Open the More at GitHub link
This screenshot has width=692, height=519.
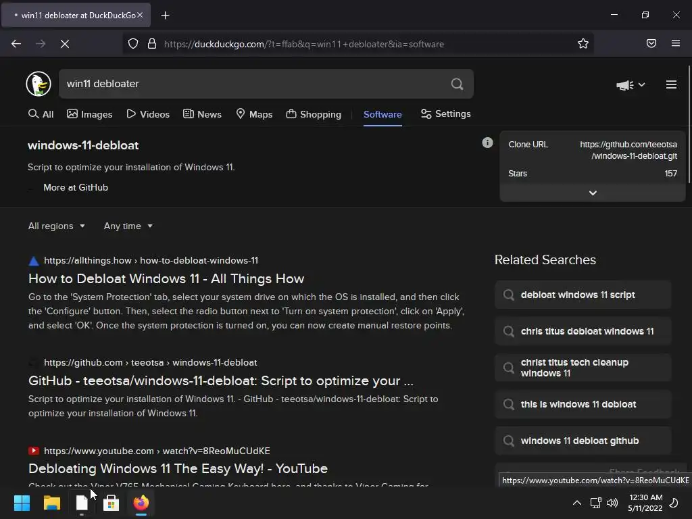(76, 187)
